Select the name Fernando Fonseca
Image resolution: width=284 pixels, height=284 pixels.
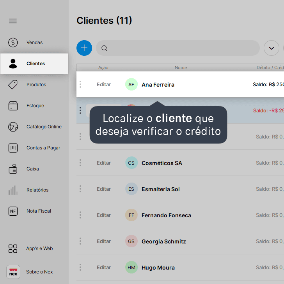(x=166, y=215)
